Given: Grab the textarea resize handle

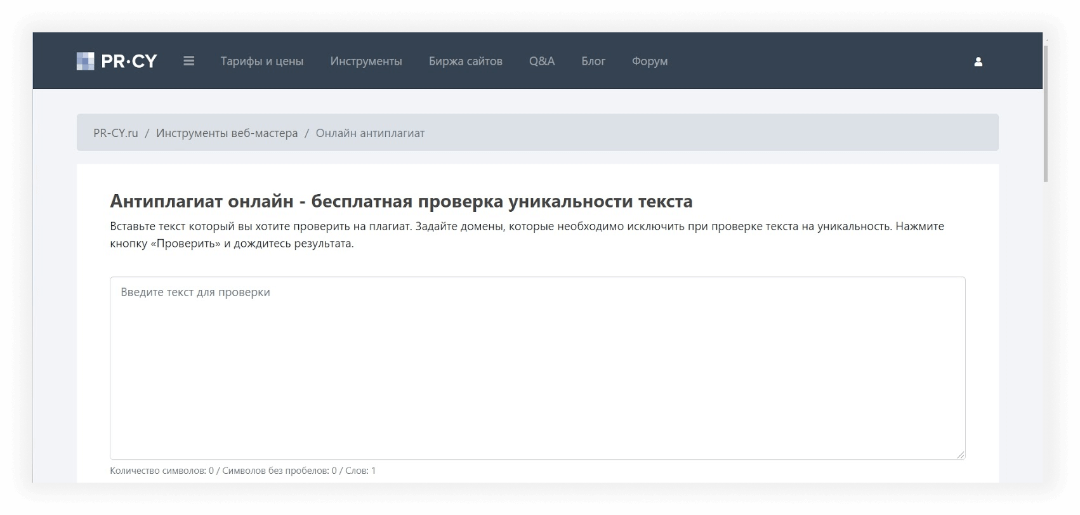Looking at the screenshot, I should pos(960,454).
